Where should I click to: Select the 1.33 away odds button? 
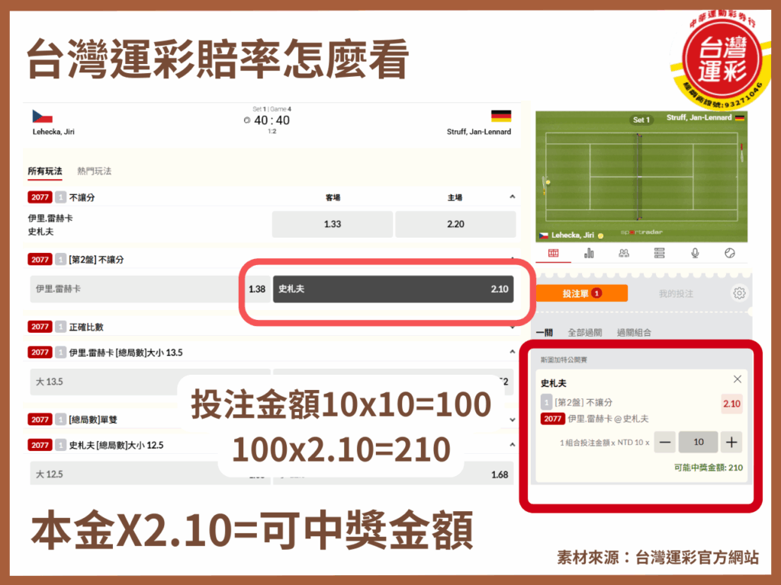coord(333,224)
